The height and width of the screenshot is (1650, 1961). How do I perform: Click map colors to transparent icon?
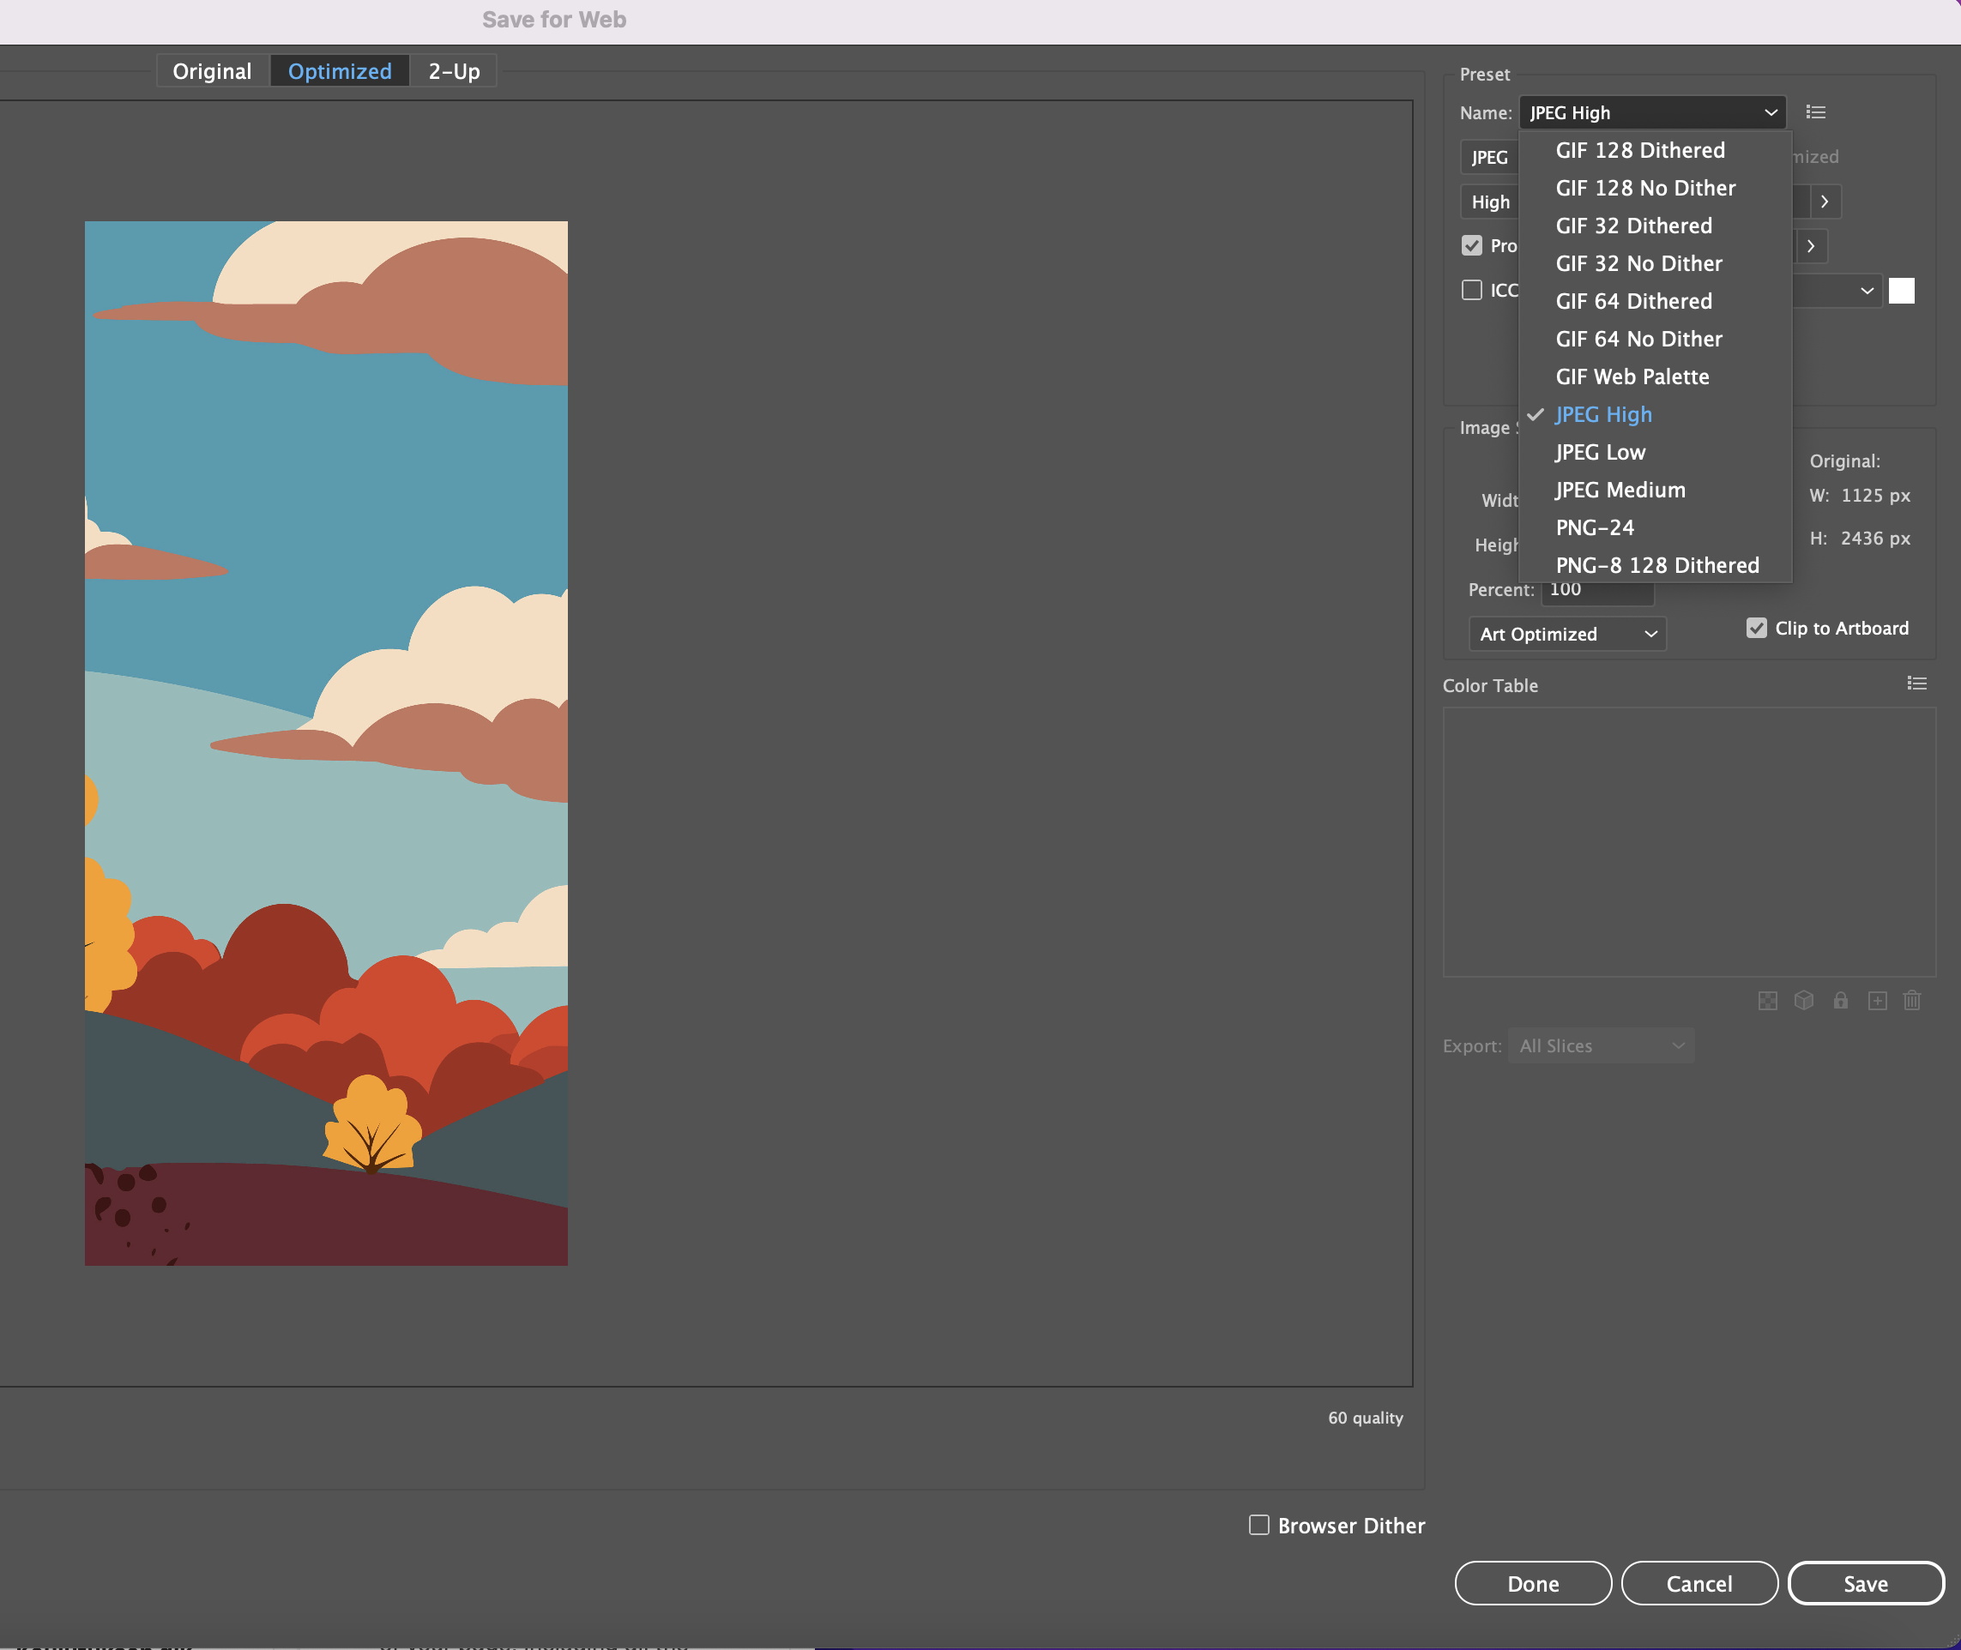[1767, 1001]
